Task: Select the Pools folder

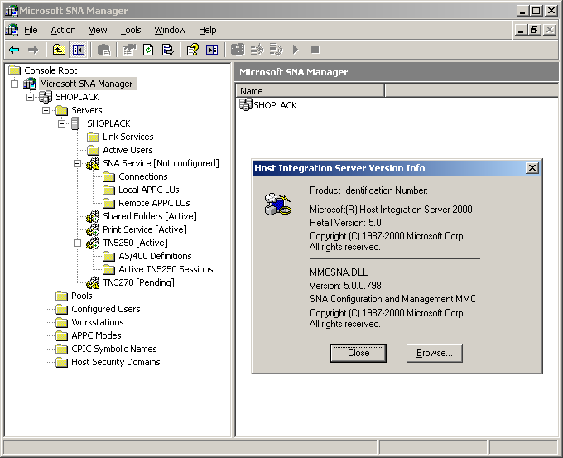Action: 81,296
